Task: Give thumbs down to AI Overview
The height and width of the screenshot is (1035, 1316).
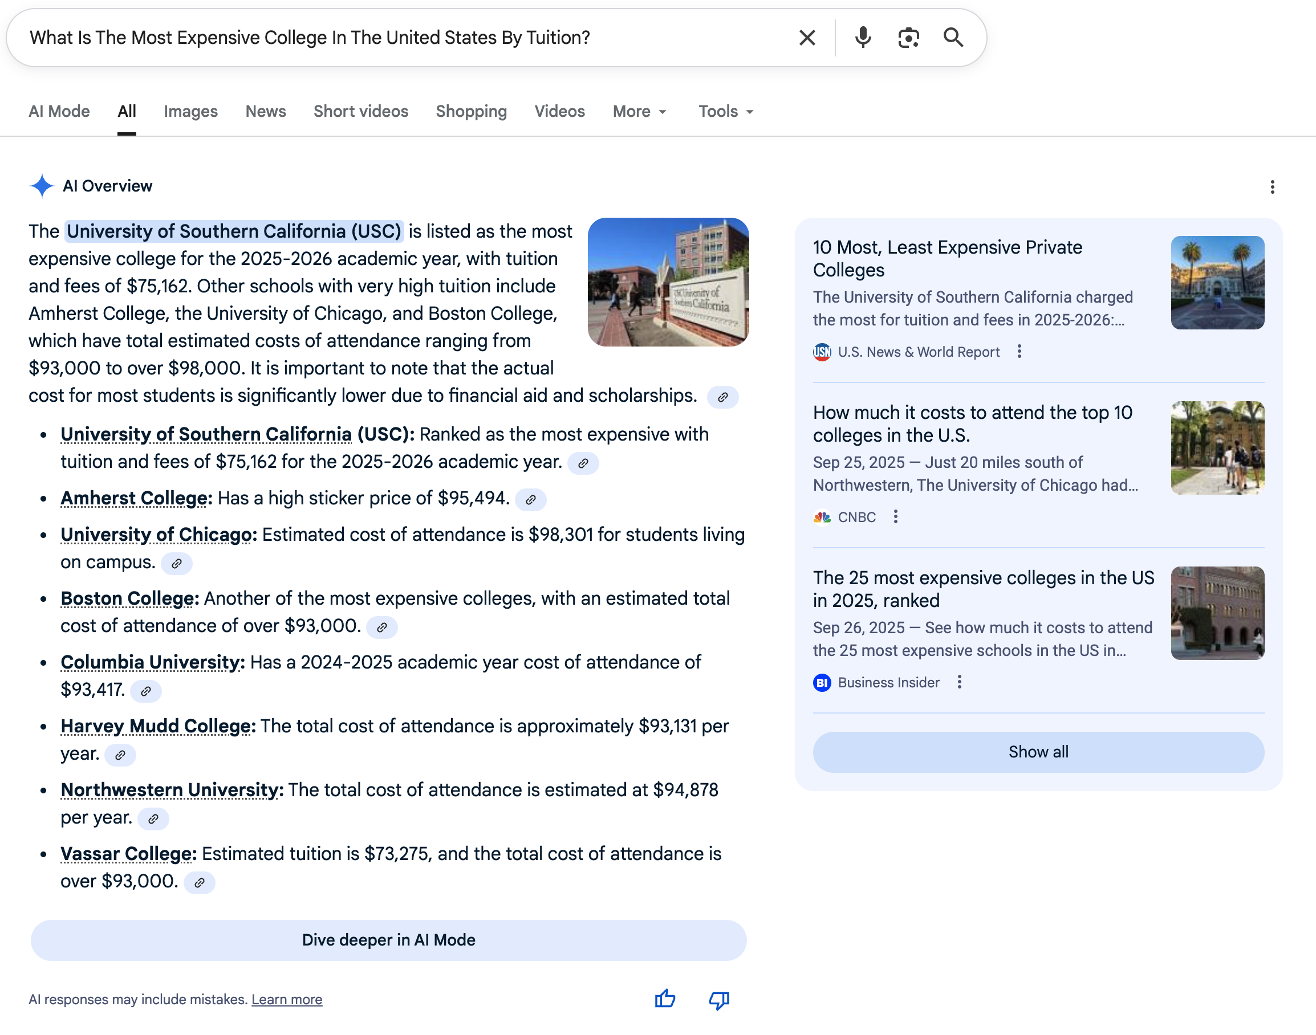Action: pyautogui.click(x=719, y=999)
